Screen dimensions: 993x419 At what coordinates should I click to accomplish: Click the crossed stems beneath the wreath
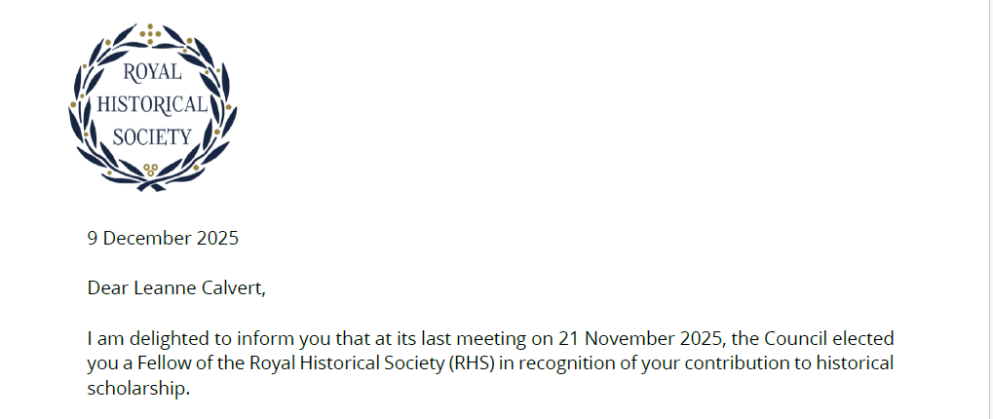click(151, 183)
